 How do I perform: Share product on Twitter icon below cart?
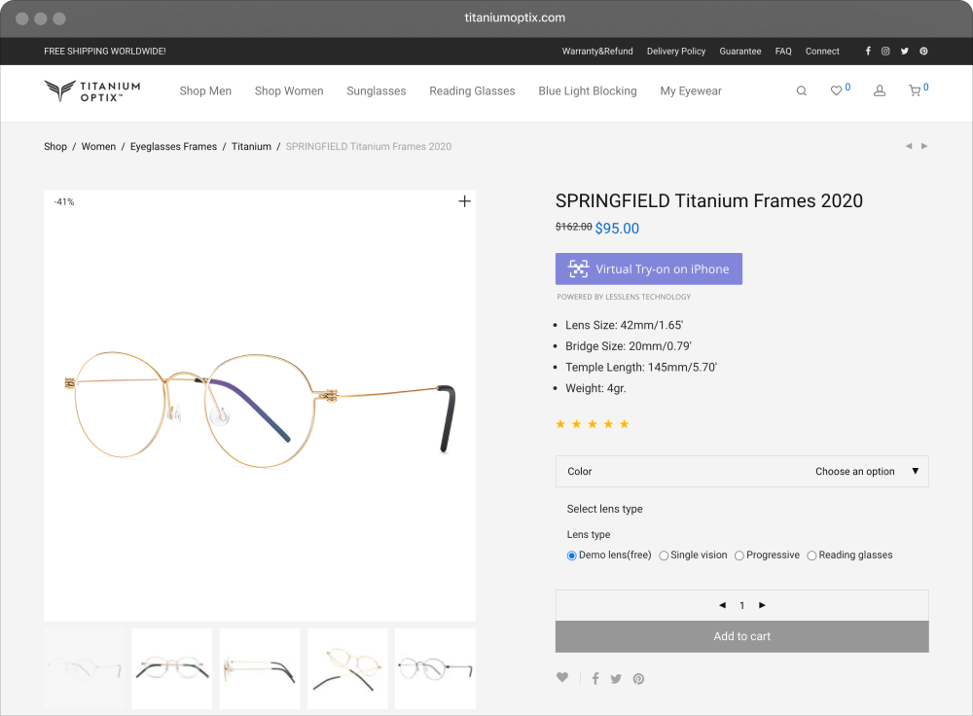616,679
